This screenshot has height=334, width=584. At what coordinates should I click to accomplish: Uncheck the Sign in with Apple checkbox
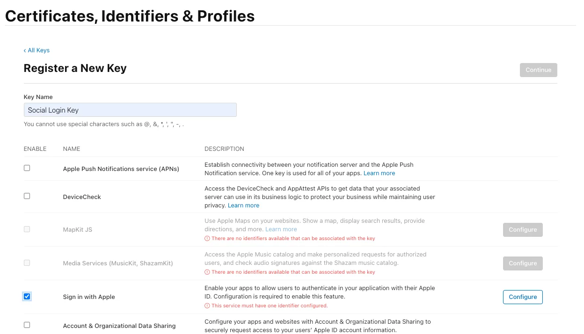point(27,296)
